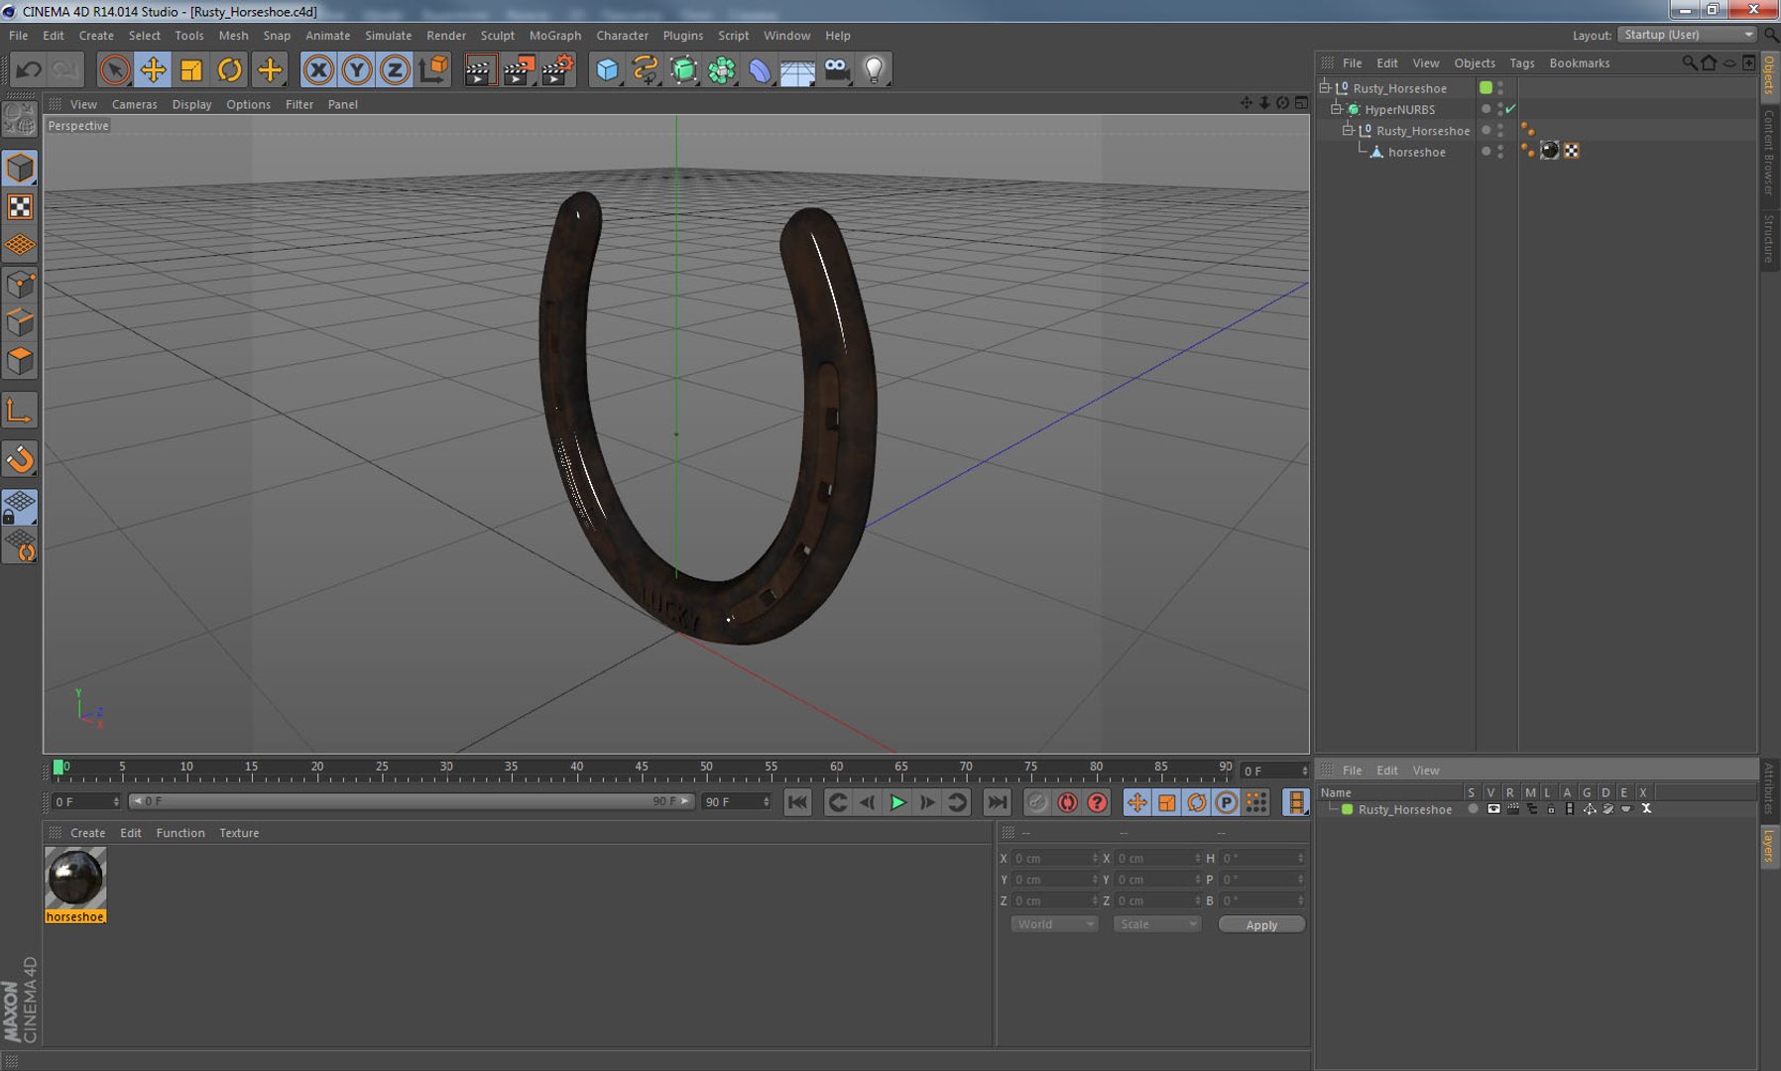Switch the coordinate system tool

pos(433,70)
